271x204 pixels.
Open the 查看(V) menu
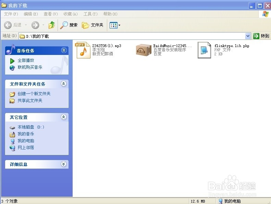coord(51,14)
